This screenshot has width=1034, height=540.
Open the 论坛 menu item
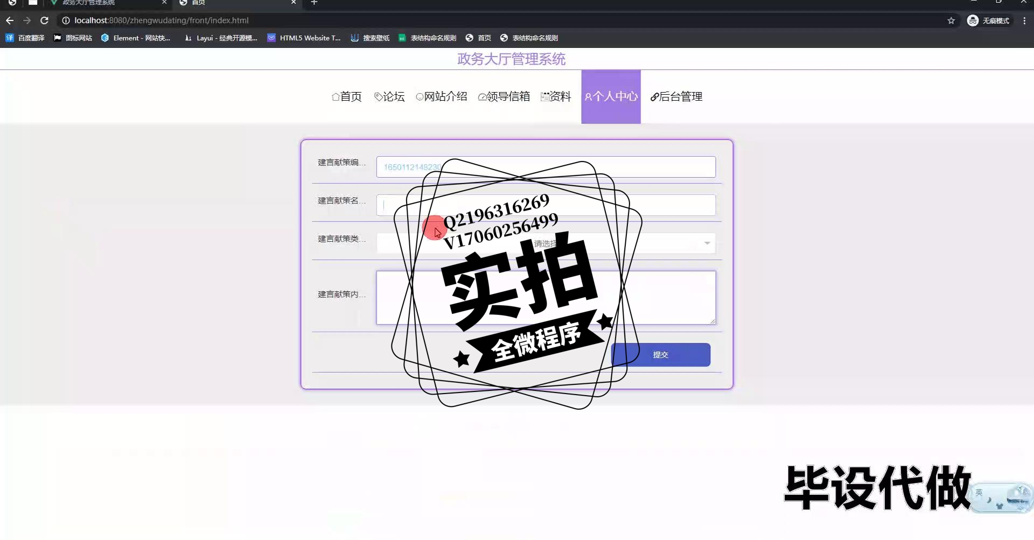389,96
